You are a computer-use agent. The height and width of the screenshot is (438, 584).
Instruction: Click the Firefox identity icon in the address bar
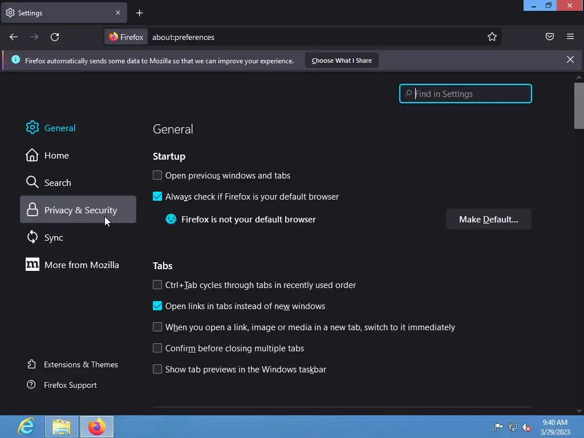[113, 36]
